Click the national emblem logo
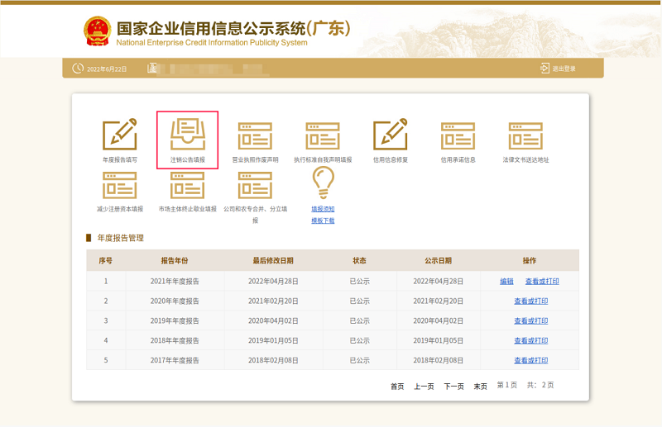Screen dimensions: 662x427 (97, 31)
